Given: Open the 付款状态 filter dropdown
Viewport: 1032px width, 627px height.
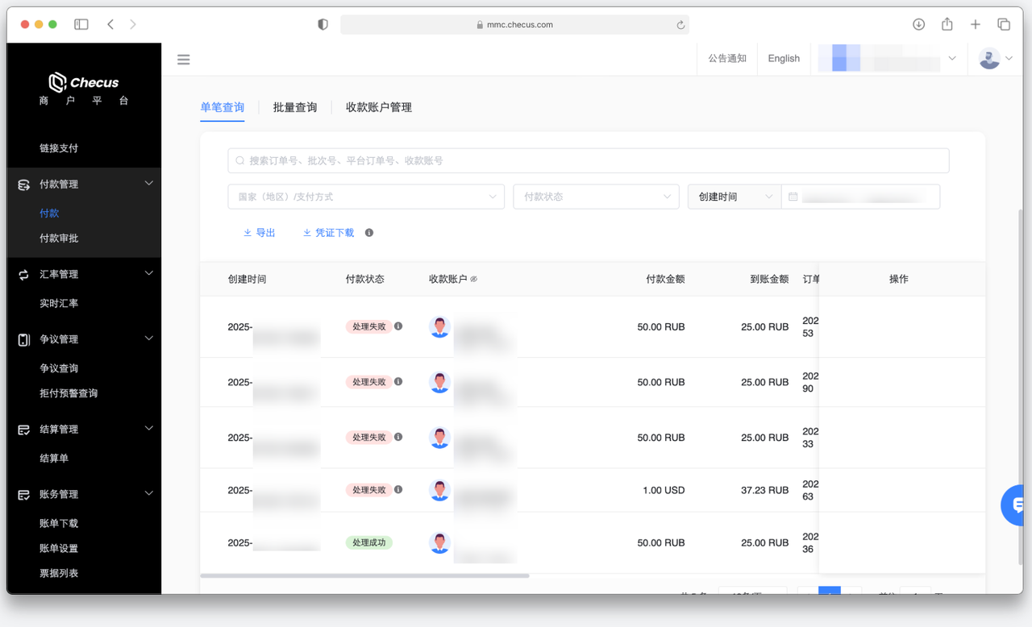Looking at the screenshot, I should pyautogui.click(x=596, y=197).
